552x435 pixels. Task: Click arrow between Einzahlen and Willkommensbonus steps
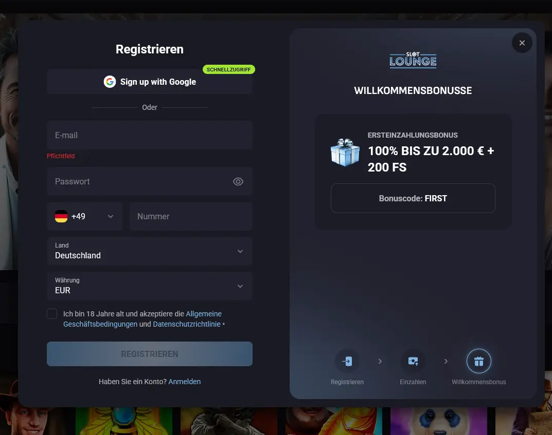pos(446,361)
